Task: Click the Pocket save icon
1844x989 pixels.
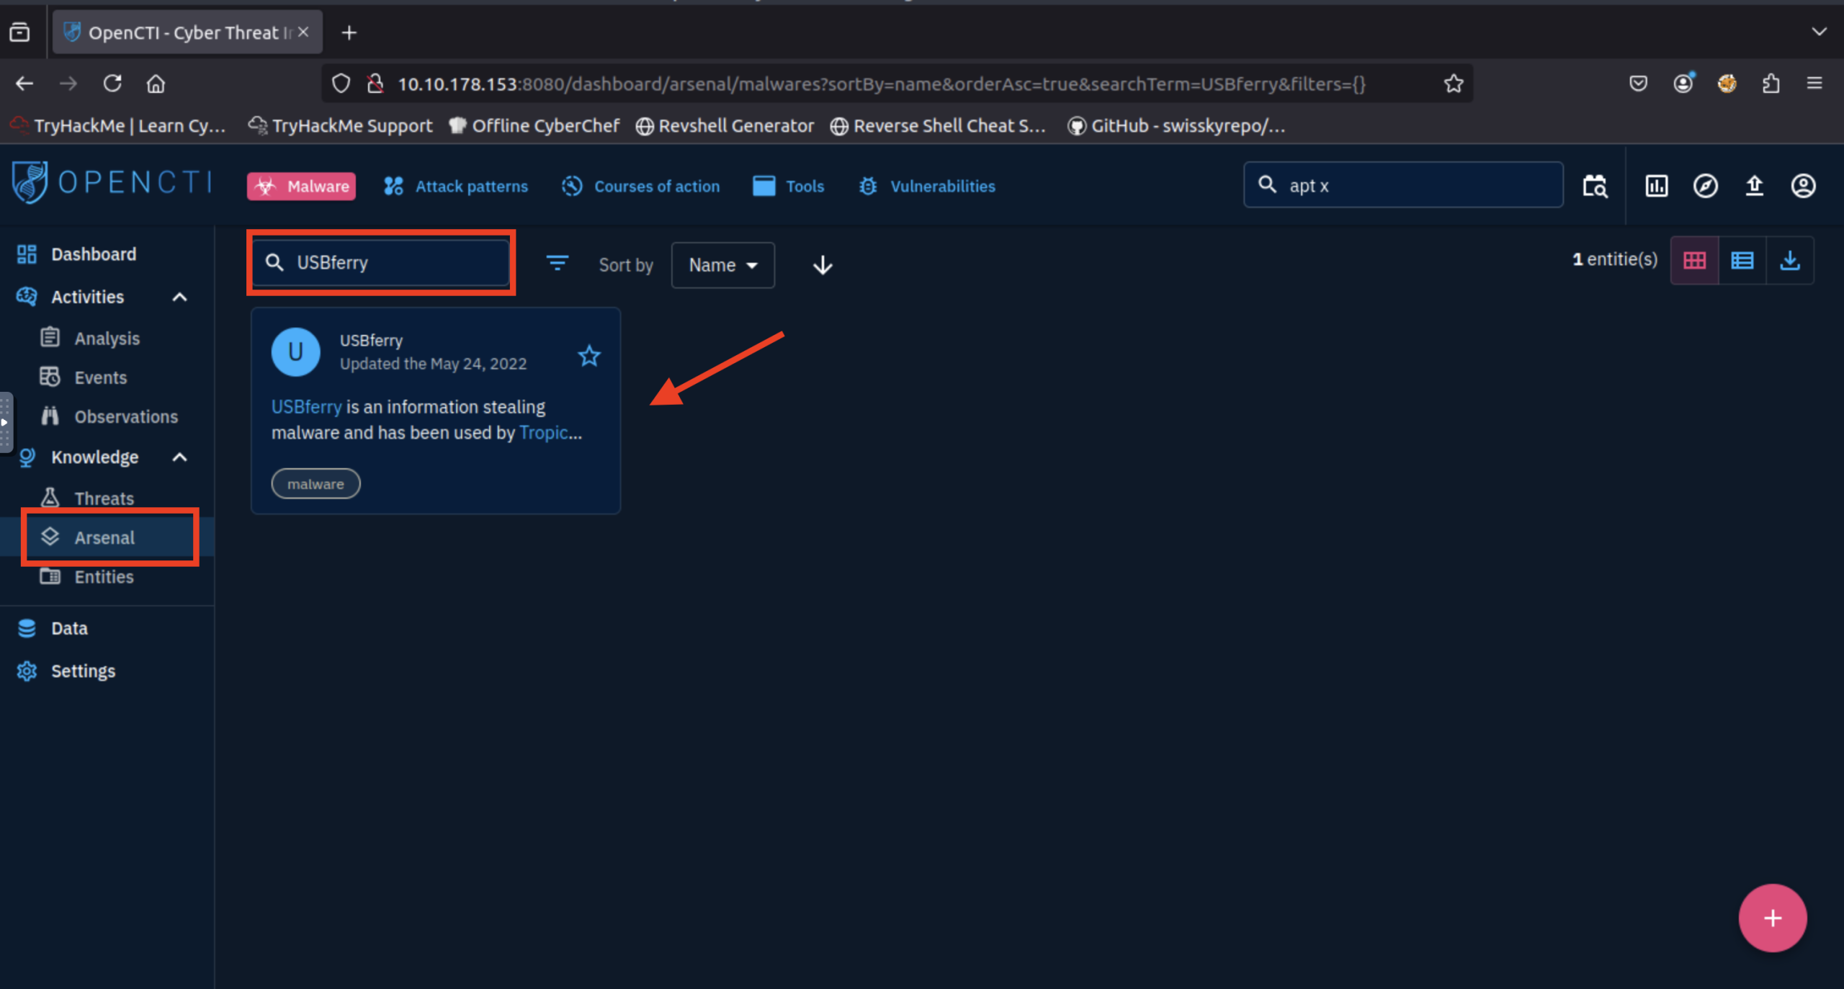Action: (x=1639, y=84)
